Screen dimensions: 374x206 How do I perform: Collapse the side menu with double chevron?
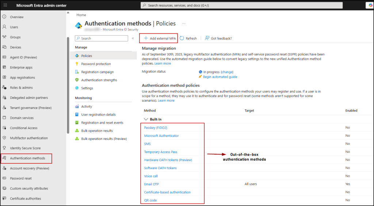[x=133, y=38]
